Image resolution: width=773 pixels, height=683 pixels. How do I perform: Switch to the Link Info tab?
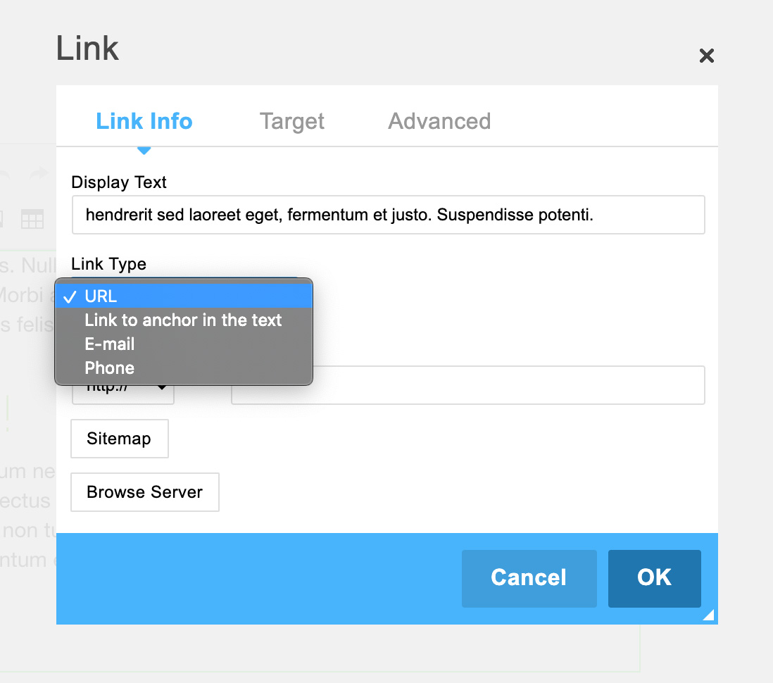144,121
